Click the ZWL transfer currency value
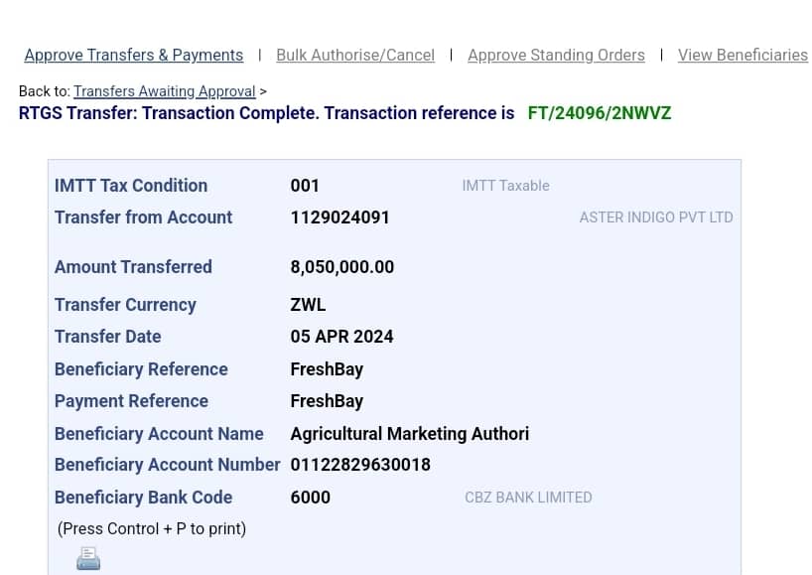812x575 pixels. pos(308,305)
